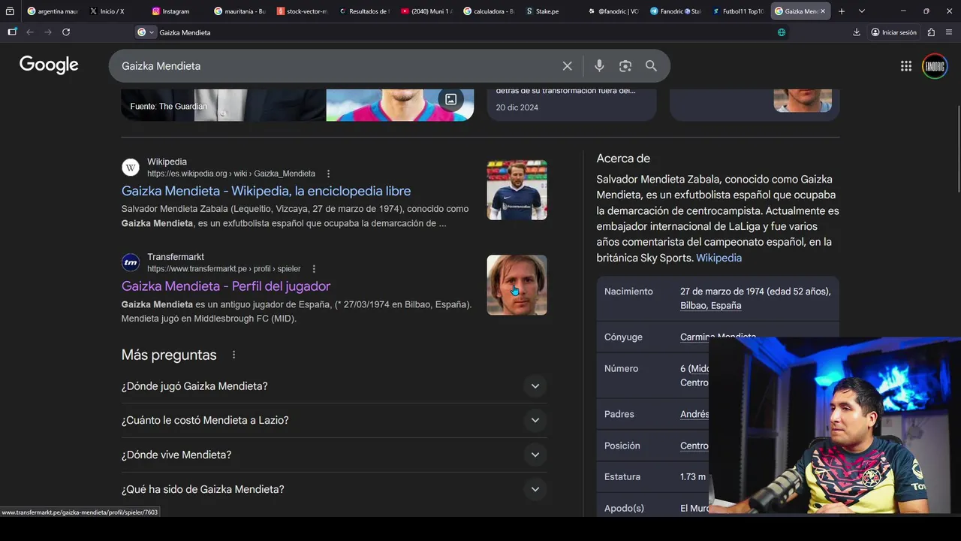Screen dimensions: 961x541
Task: Open 'Gaizka Mendieta - Perfil del jugador' link
Action: 226,286
